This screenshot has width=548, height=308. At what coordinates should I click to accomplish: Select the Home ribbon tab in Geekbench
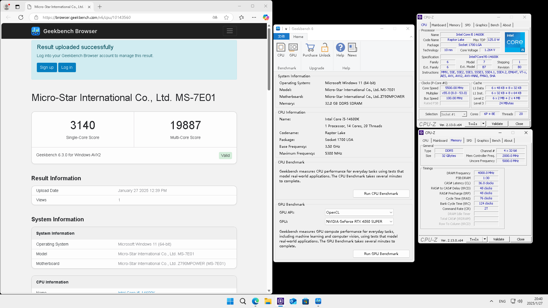[298, 37]
